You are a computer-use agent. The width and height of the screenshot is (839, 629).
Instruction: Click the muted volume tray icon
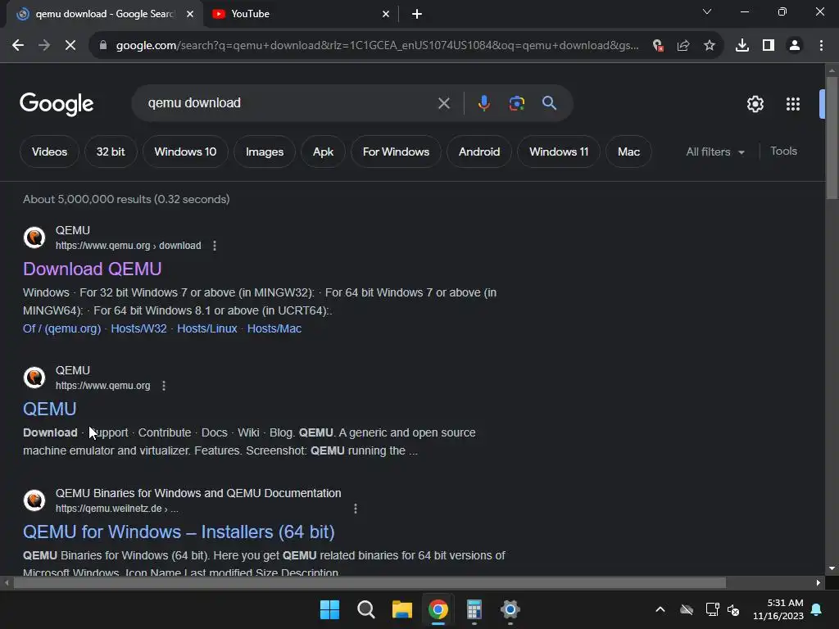click(733, 609)
